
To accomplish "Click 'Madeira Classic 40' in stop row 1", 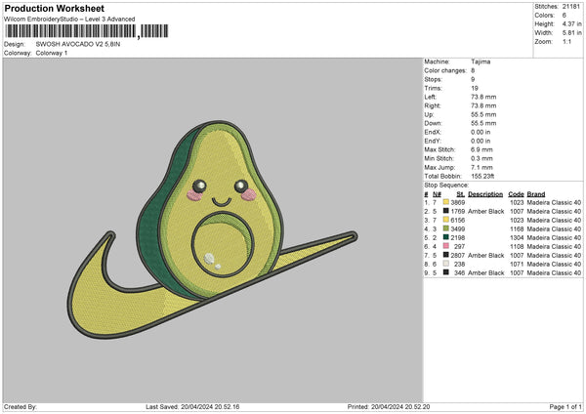I will tap(554, 202).
